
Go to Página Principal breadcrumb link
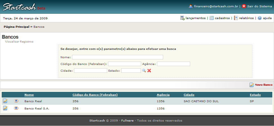pyautogui.click(x=16, y=27)
